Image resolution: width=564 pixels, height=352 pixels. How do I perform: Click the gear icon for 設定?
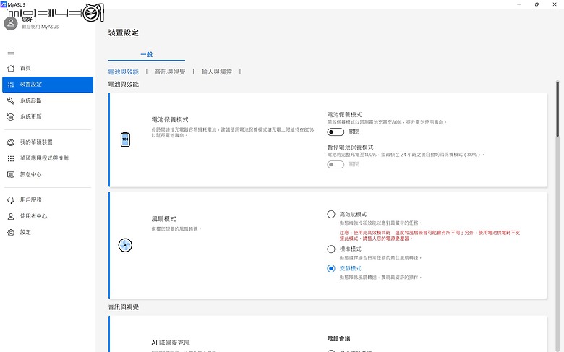pyautogui.click(x=11, y=233)
